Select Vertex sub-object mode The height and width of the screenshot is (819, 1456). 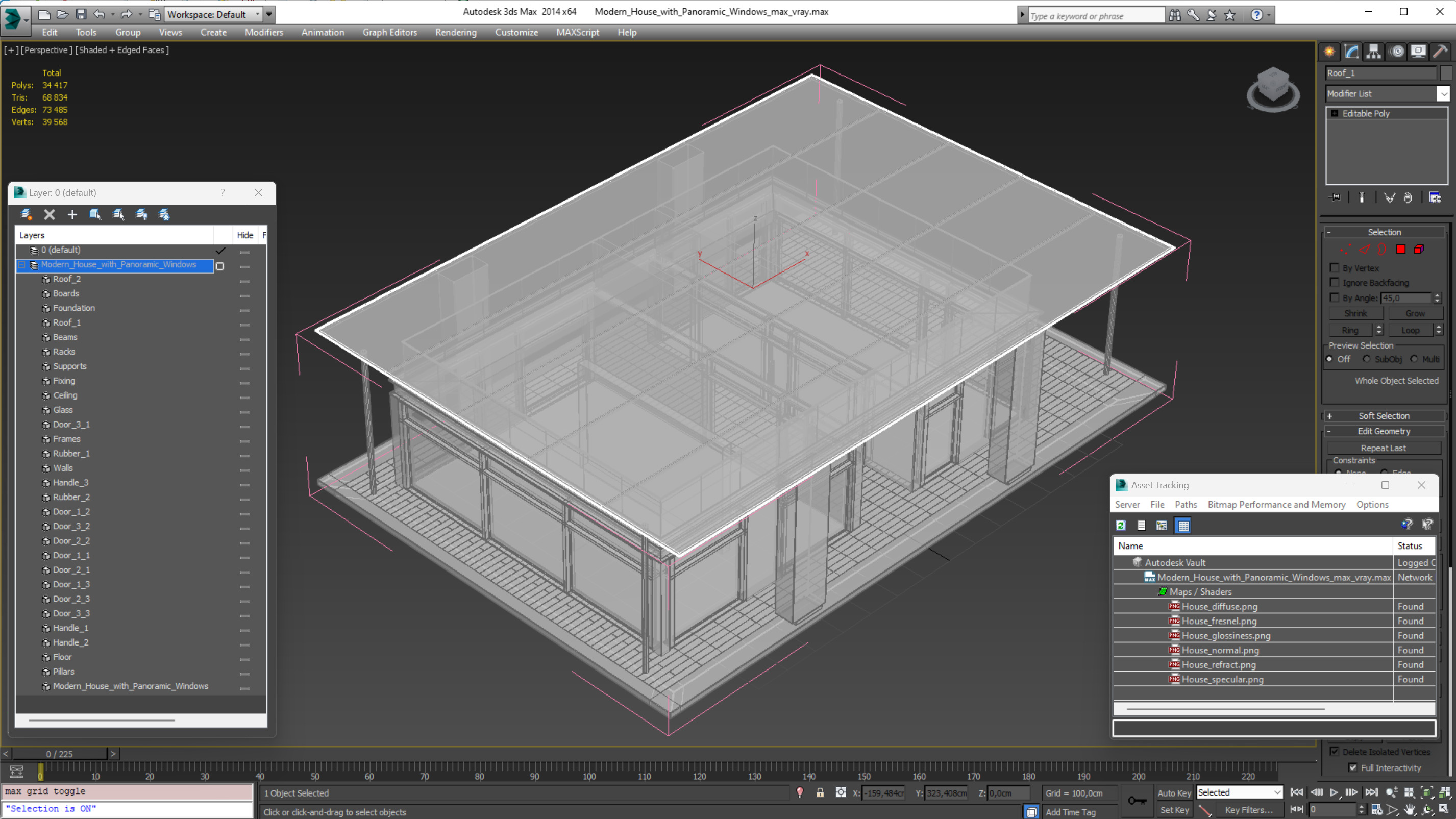pyautogui.click(x=1346, y=249)
